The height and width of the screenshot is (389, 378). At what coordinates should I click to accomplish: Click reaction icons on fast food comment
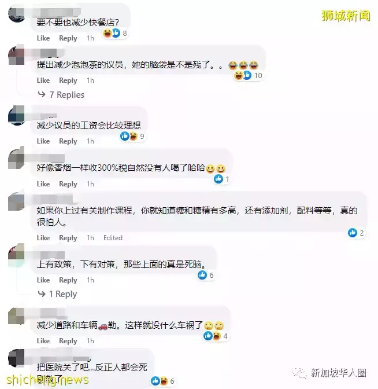114,33
